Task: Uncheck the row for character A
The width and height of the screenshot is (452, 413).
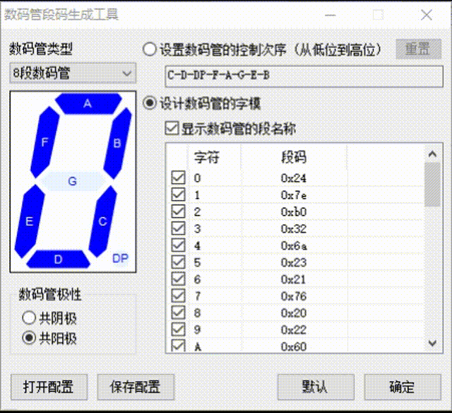Action: [x=178, y=346]
